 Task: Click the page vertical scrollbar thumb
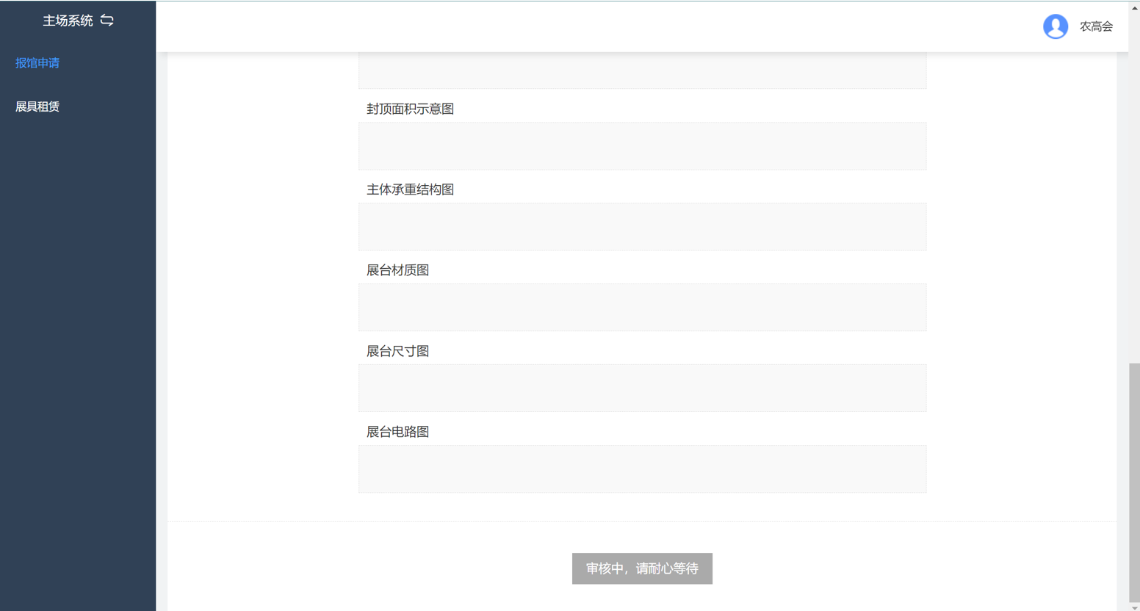1134,482
